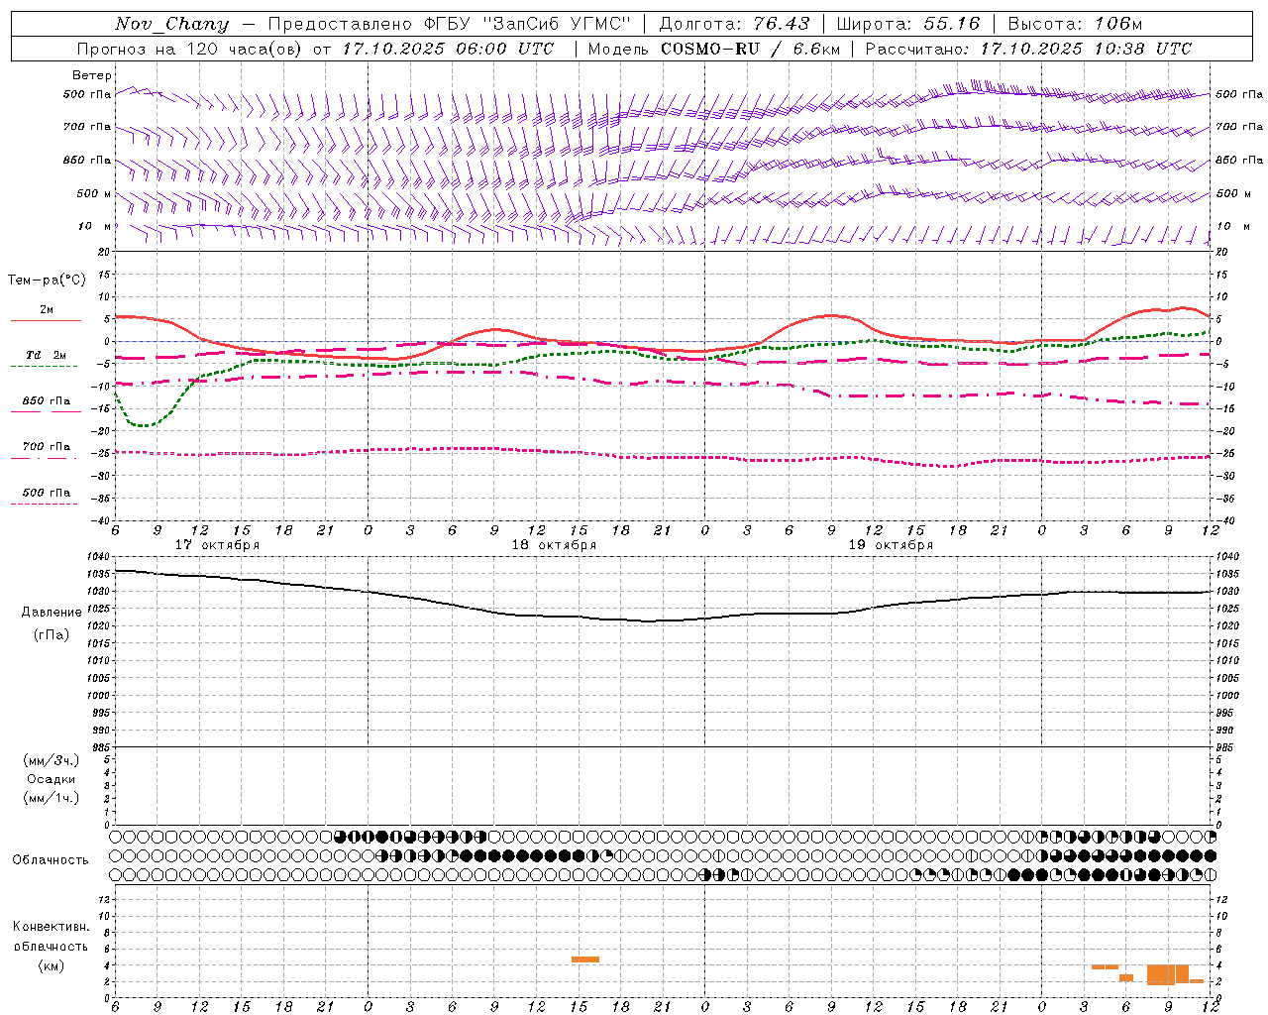Click the '19 октября' date label
This screenshot has width=1268, height=1015.
pos(891,545)
